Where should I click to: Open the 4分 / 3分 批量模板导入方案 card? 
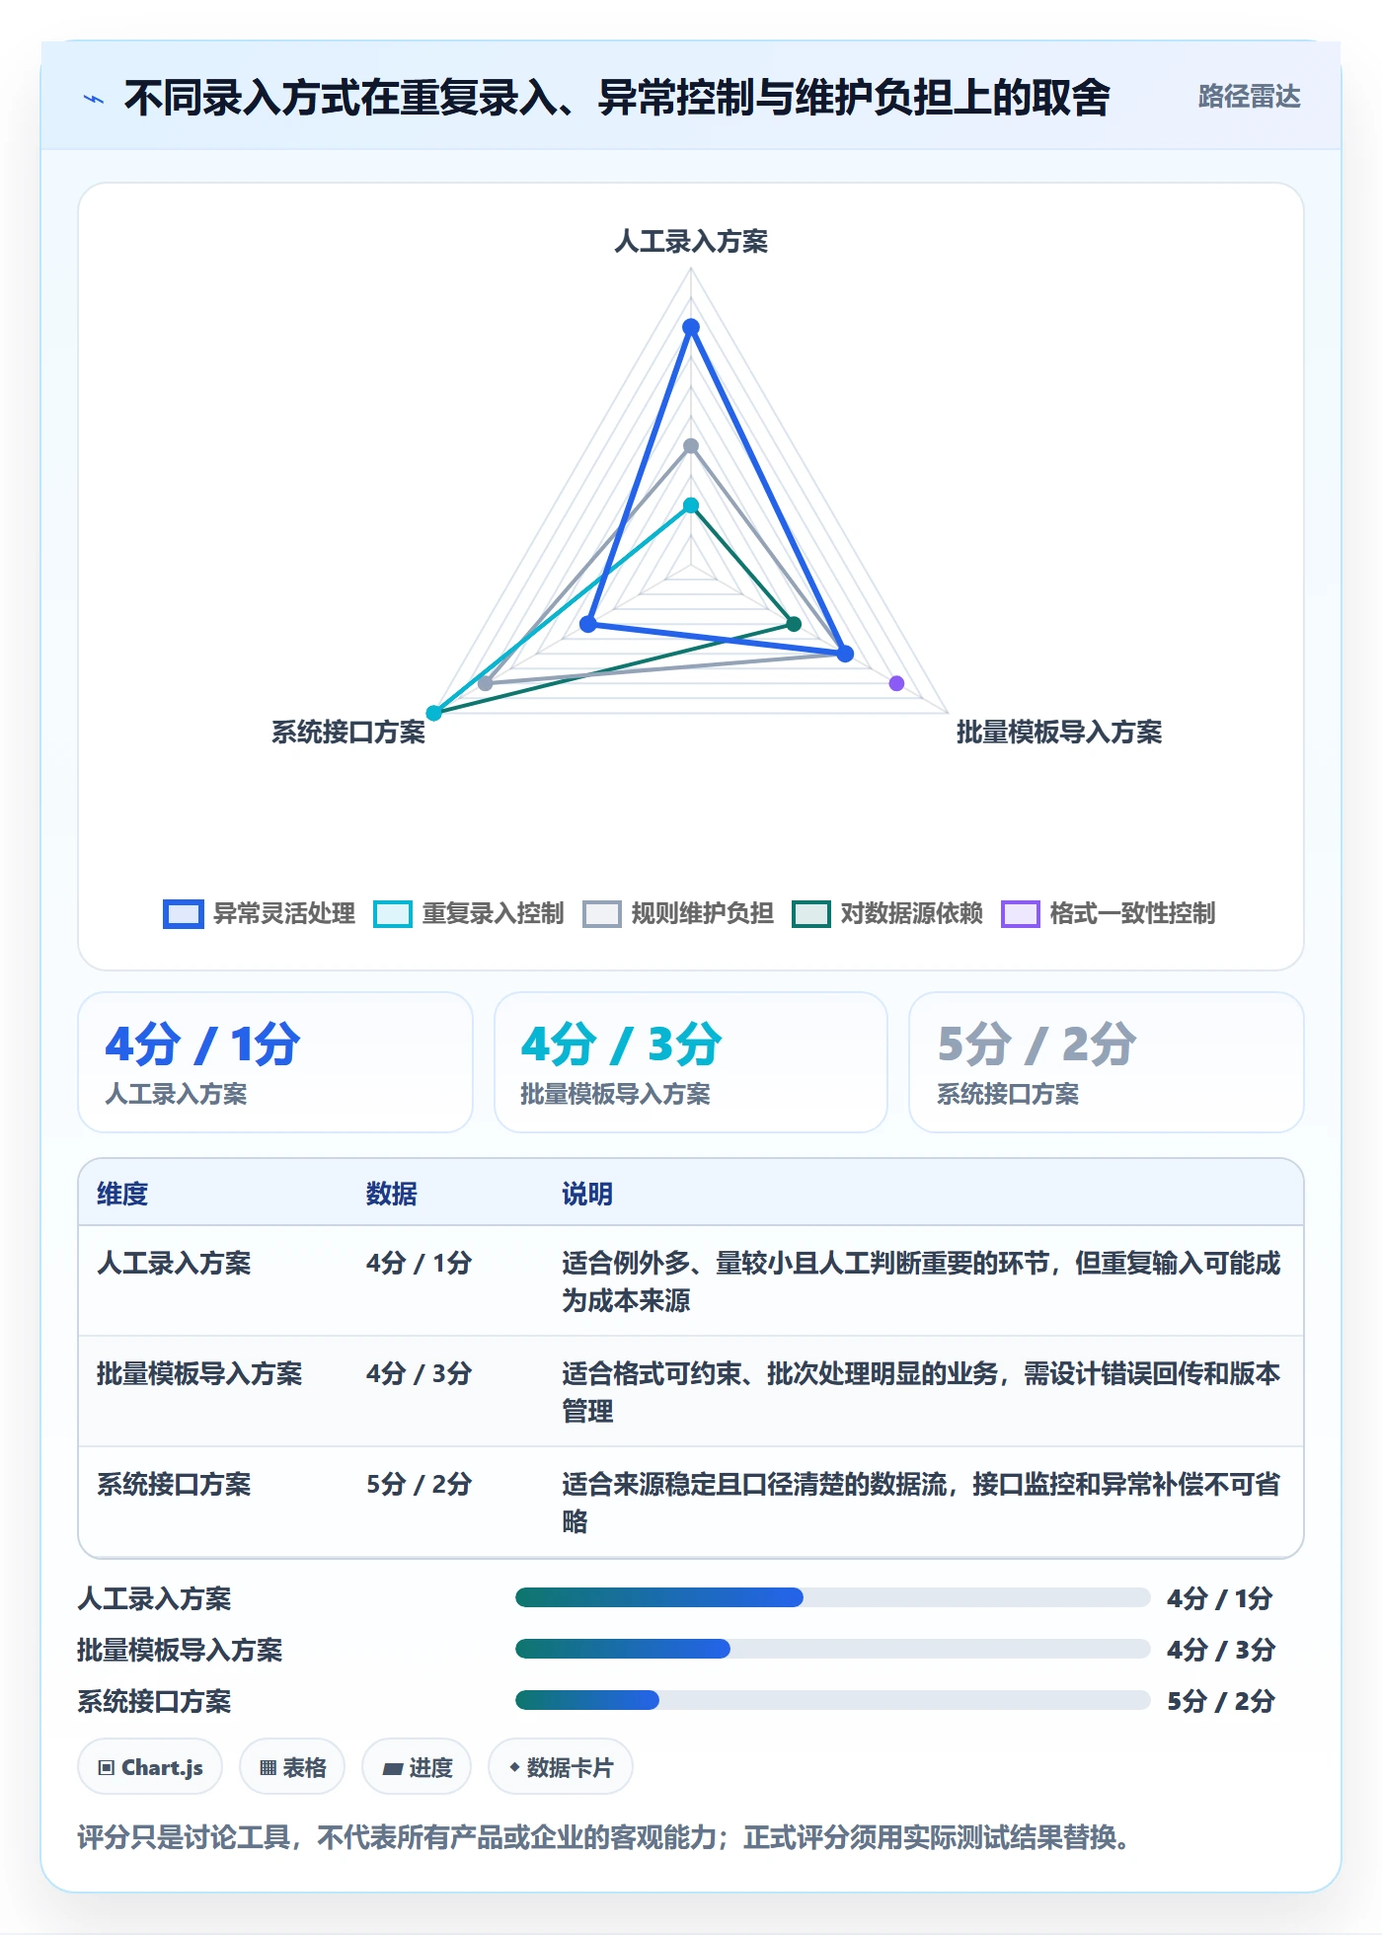[x=691, y=1062]
